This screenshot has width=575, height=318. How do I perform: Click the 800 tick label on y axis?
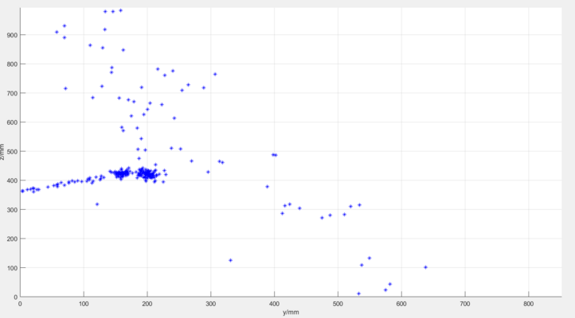tap(528, 304)
